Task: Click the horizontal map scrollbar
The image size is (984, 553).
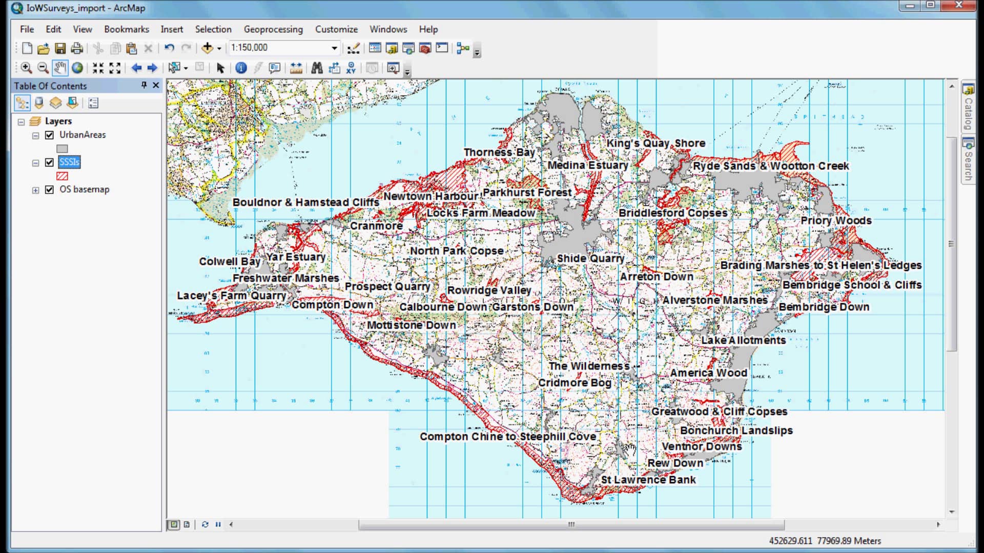Action: pyautogui.click(x=571, y=524)
